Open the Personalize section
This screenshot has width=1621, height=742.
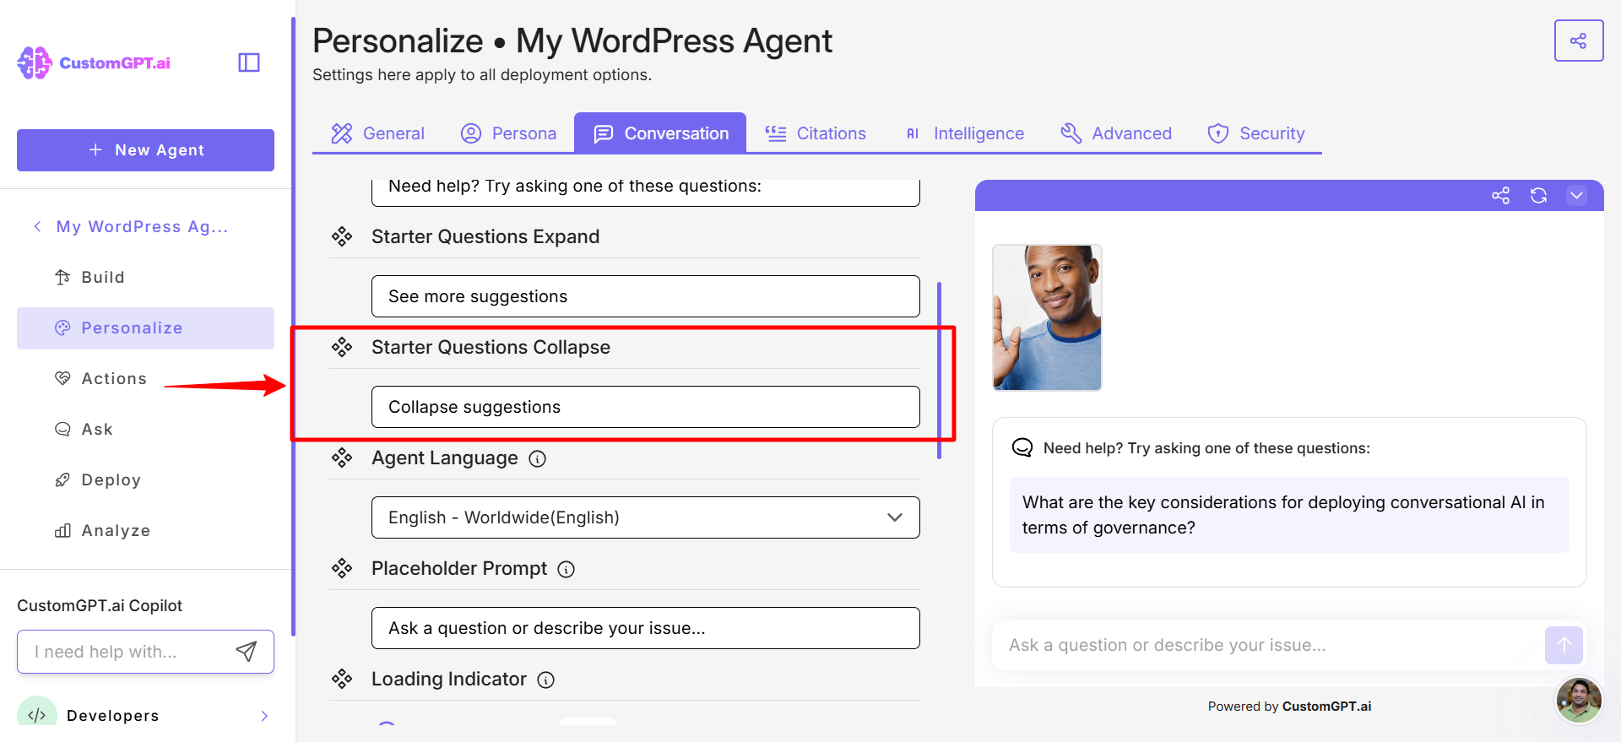coord(145,328)
